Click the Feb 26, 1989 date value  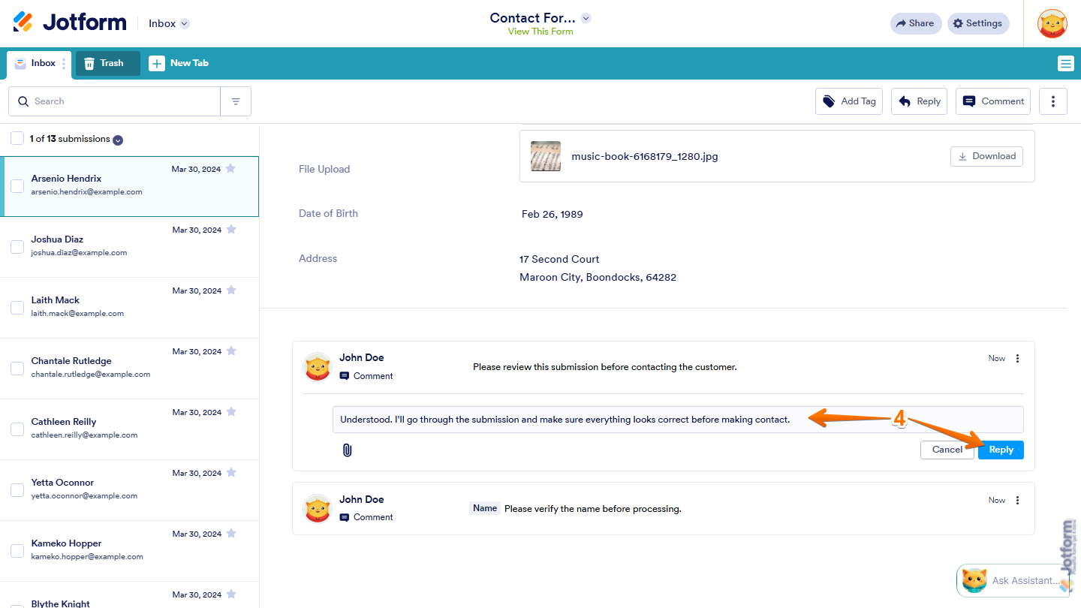(553, 214)
